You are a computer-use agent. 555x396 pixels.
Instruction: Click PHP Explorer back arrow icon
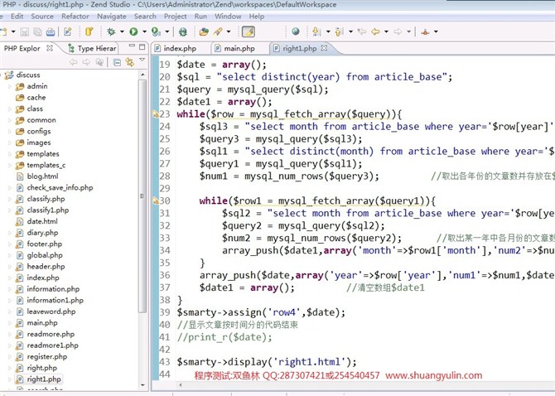73,63
